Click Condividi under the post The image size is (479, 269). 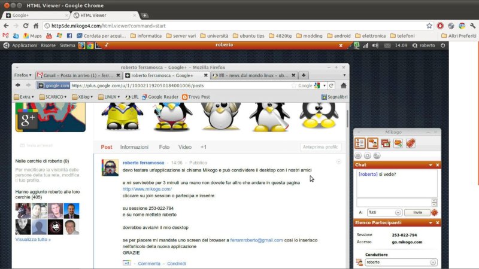coord(176,264)
